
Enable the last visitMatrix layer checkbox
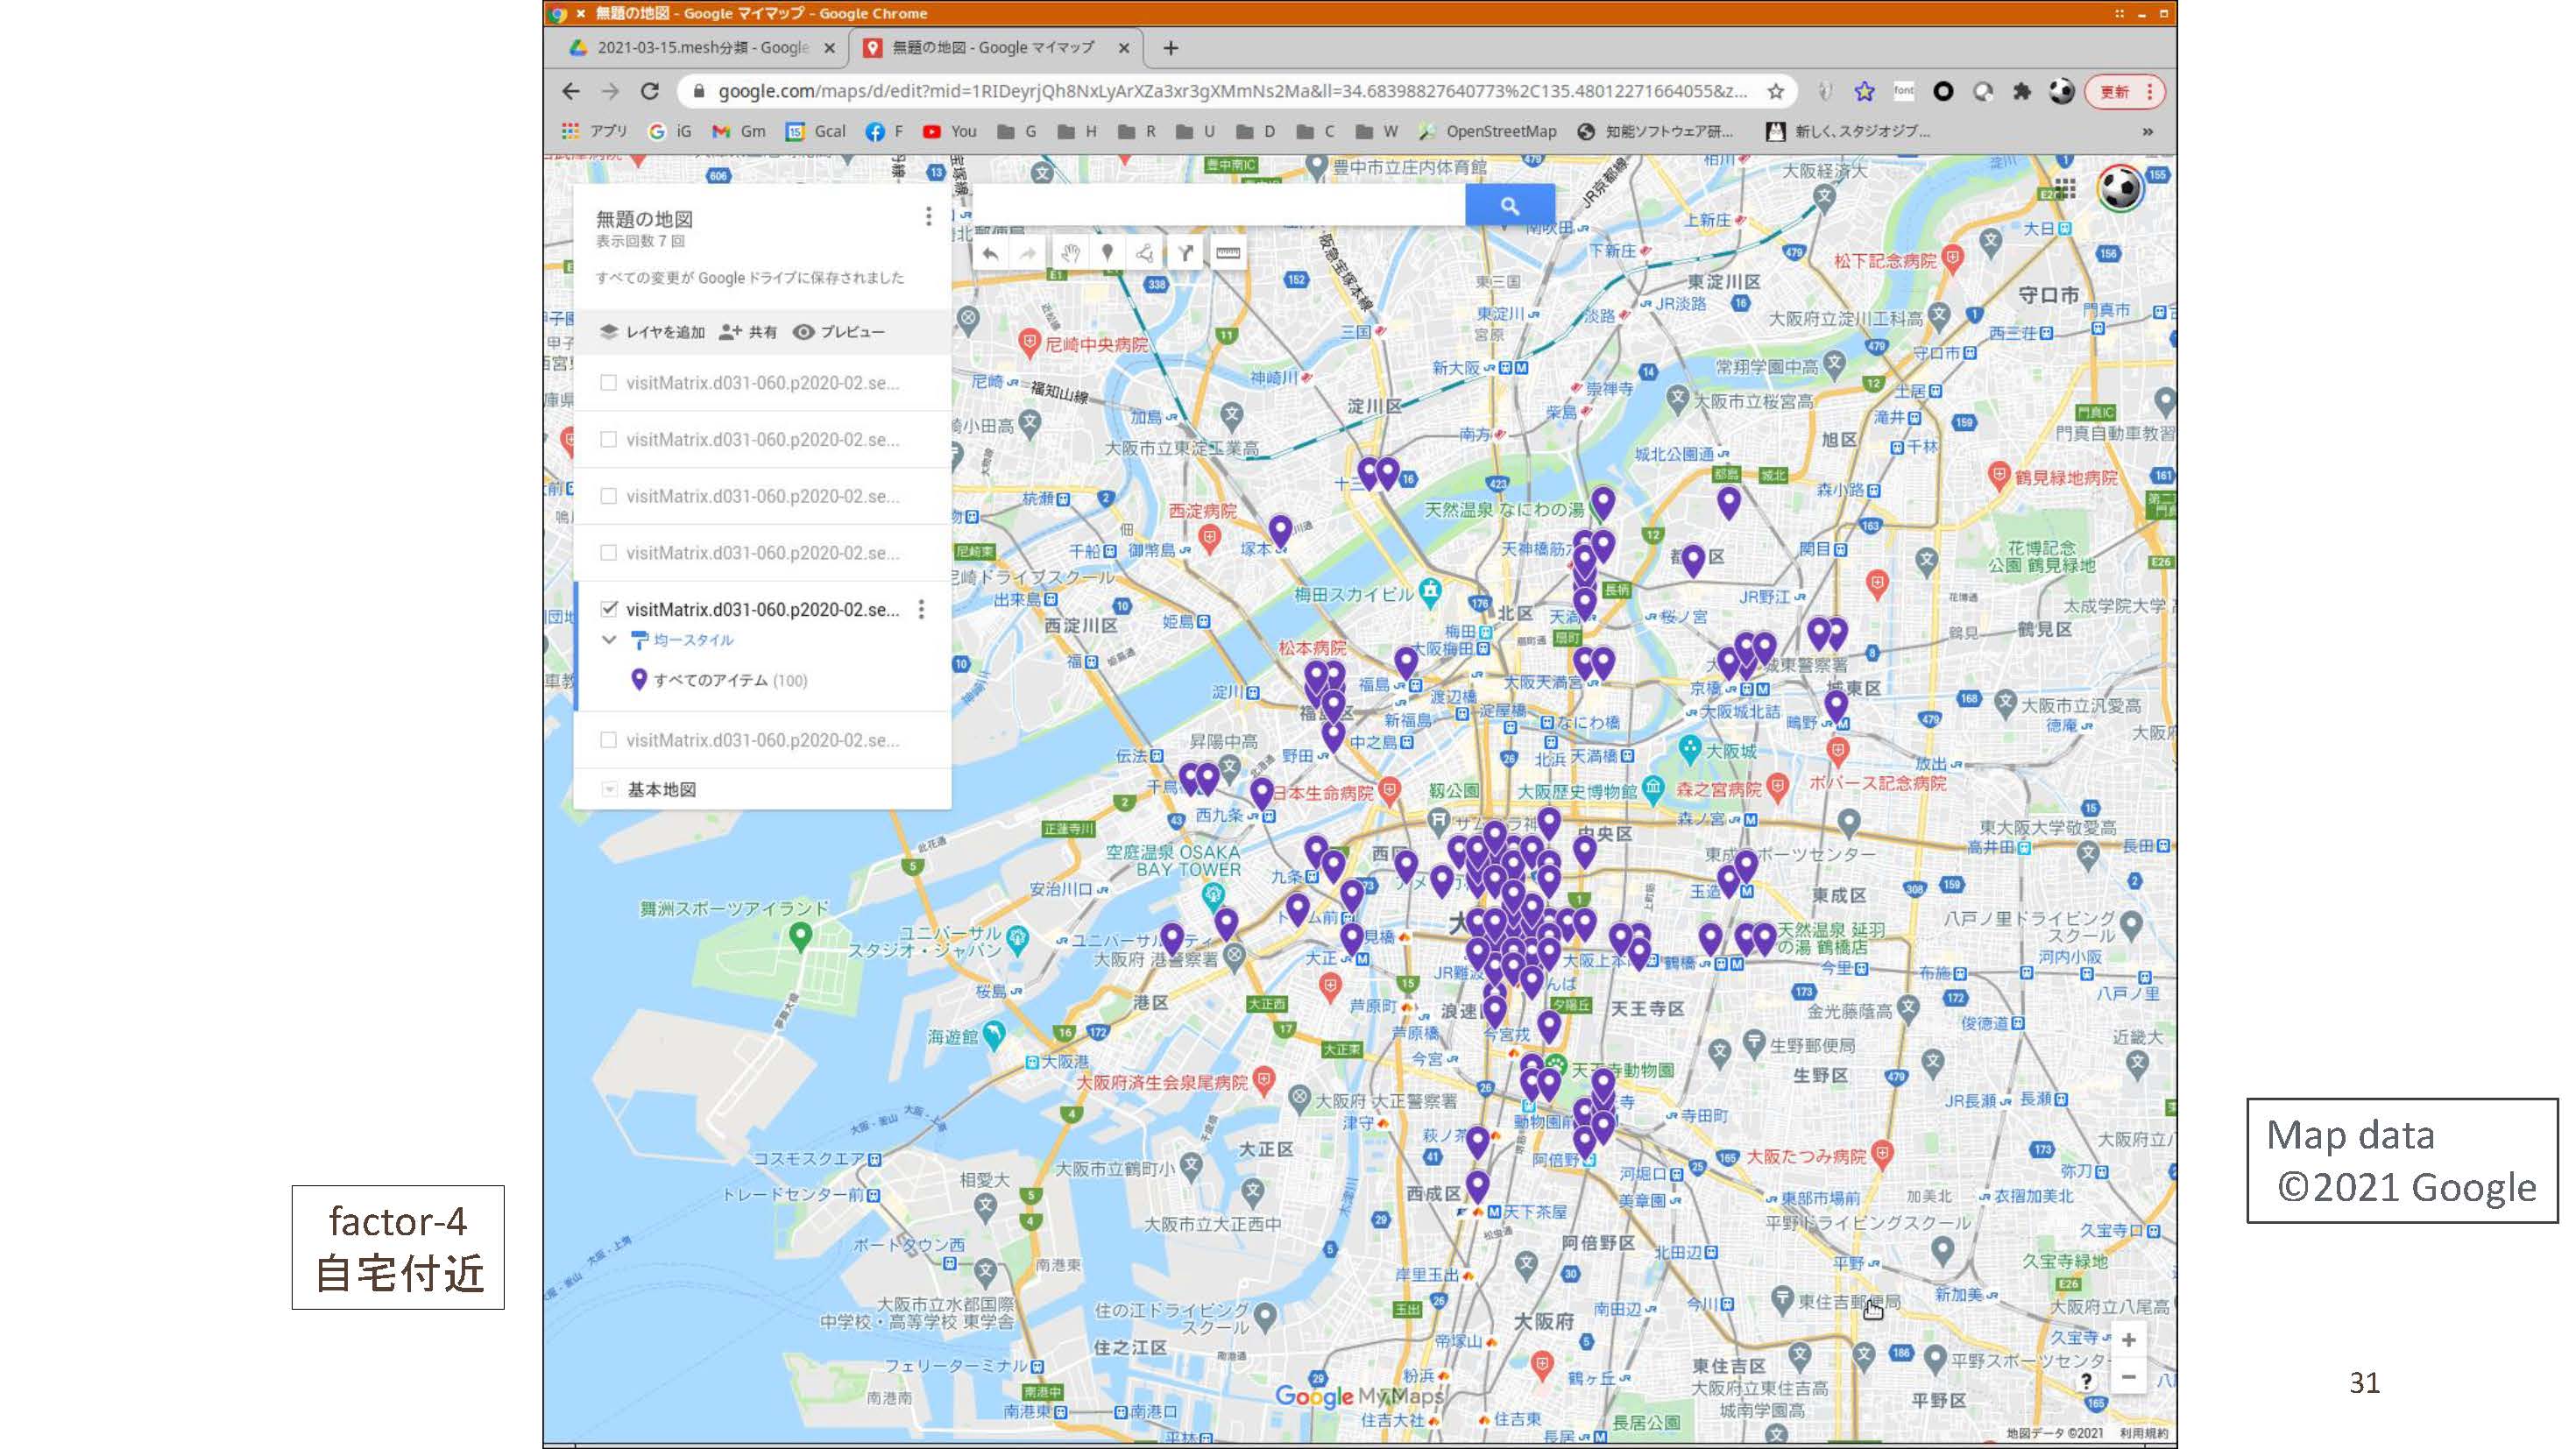[608, 740]
